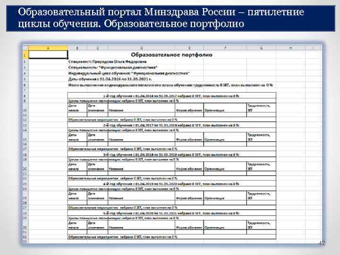This screenshot has height=255, width=340.
Task: Select cell A1 with the active border
Action: 48,54
